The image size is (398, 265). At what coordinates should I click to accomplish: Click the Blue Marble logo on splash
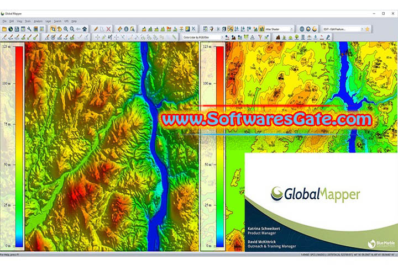pos(381,243)
